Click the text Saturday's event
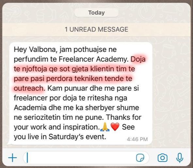Screen dimensions: 193x168 (77, 137)
